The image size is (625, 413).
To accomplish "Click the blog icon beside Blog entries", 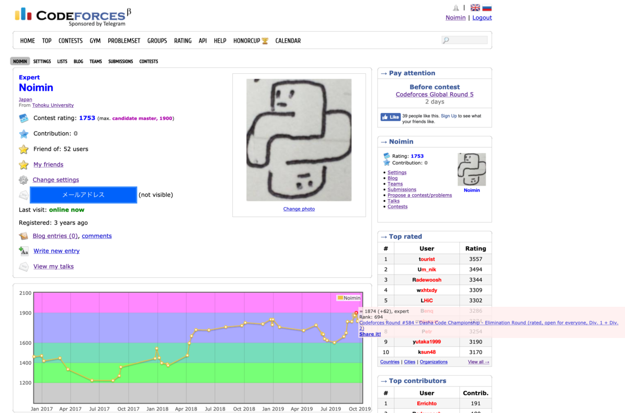I will point(23,236).
